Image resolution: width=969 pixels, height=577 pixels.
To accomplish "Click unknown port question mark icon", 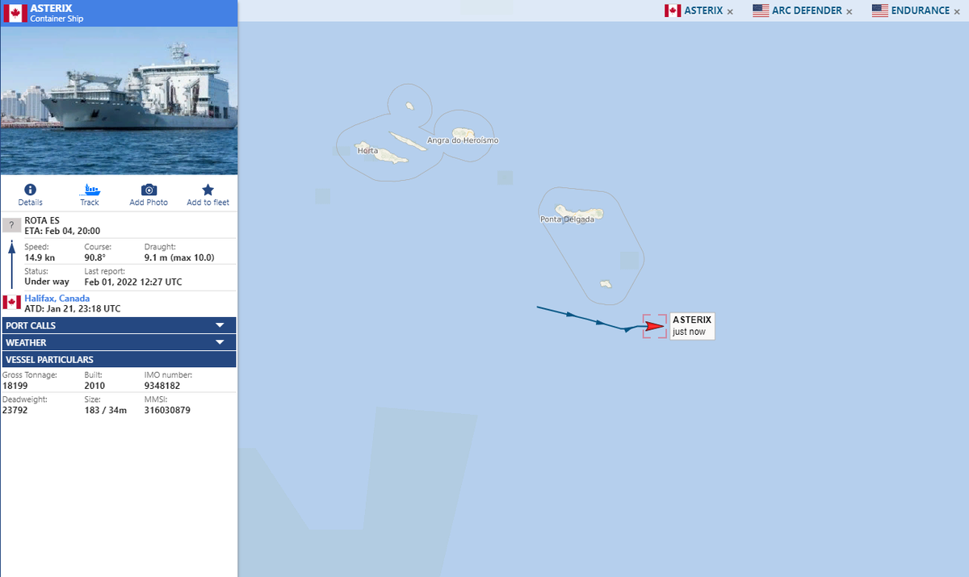I will point(11,225).
